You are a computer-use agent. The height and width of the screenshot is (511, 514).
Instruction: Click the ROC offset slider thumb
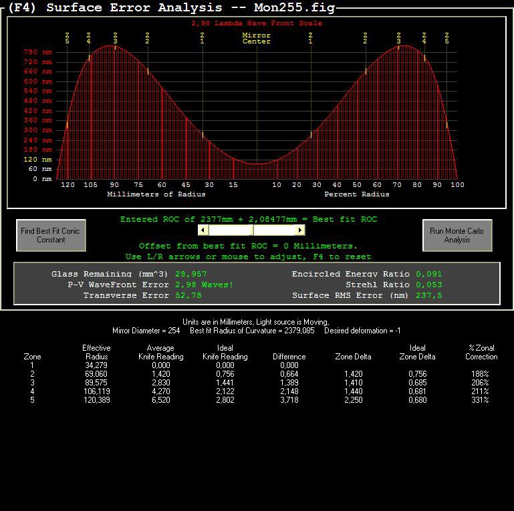pos(251,230)
